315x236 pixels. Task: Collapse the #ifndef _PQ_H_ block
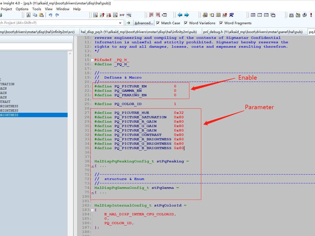(x=92, y=60)
